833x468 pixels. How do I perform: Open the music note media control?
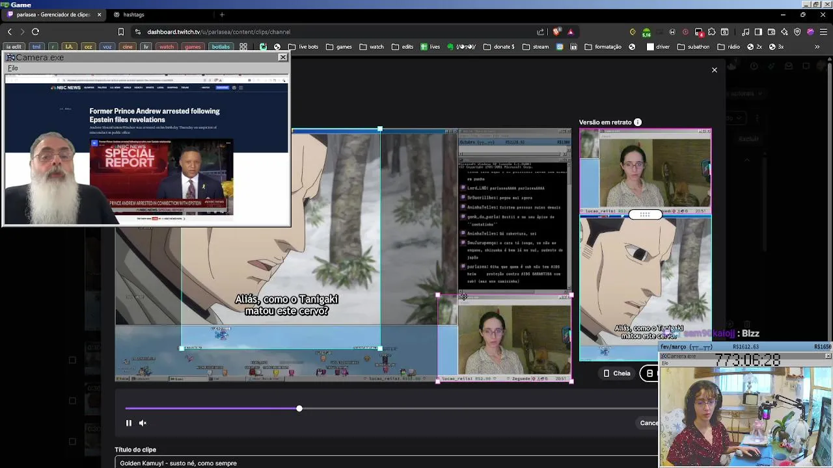point(745,31)
